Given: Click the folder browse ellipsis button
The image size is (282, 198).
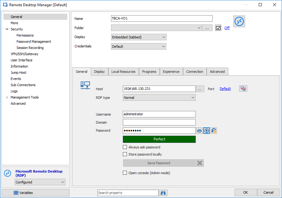Looking at the screenshot, I should [207, 28].
